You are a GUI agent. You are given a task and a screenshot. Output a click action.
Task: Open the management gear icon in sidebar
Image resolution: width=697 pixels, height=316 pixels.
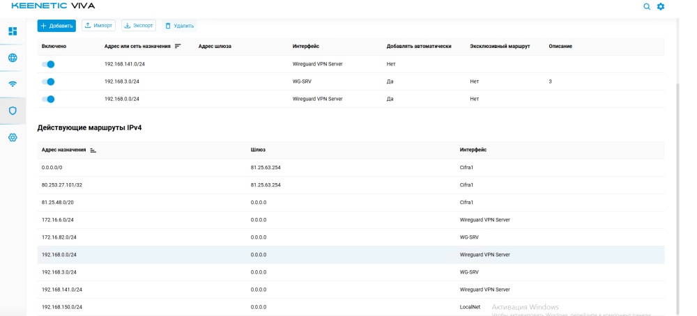tap(13, 138)
